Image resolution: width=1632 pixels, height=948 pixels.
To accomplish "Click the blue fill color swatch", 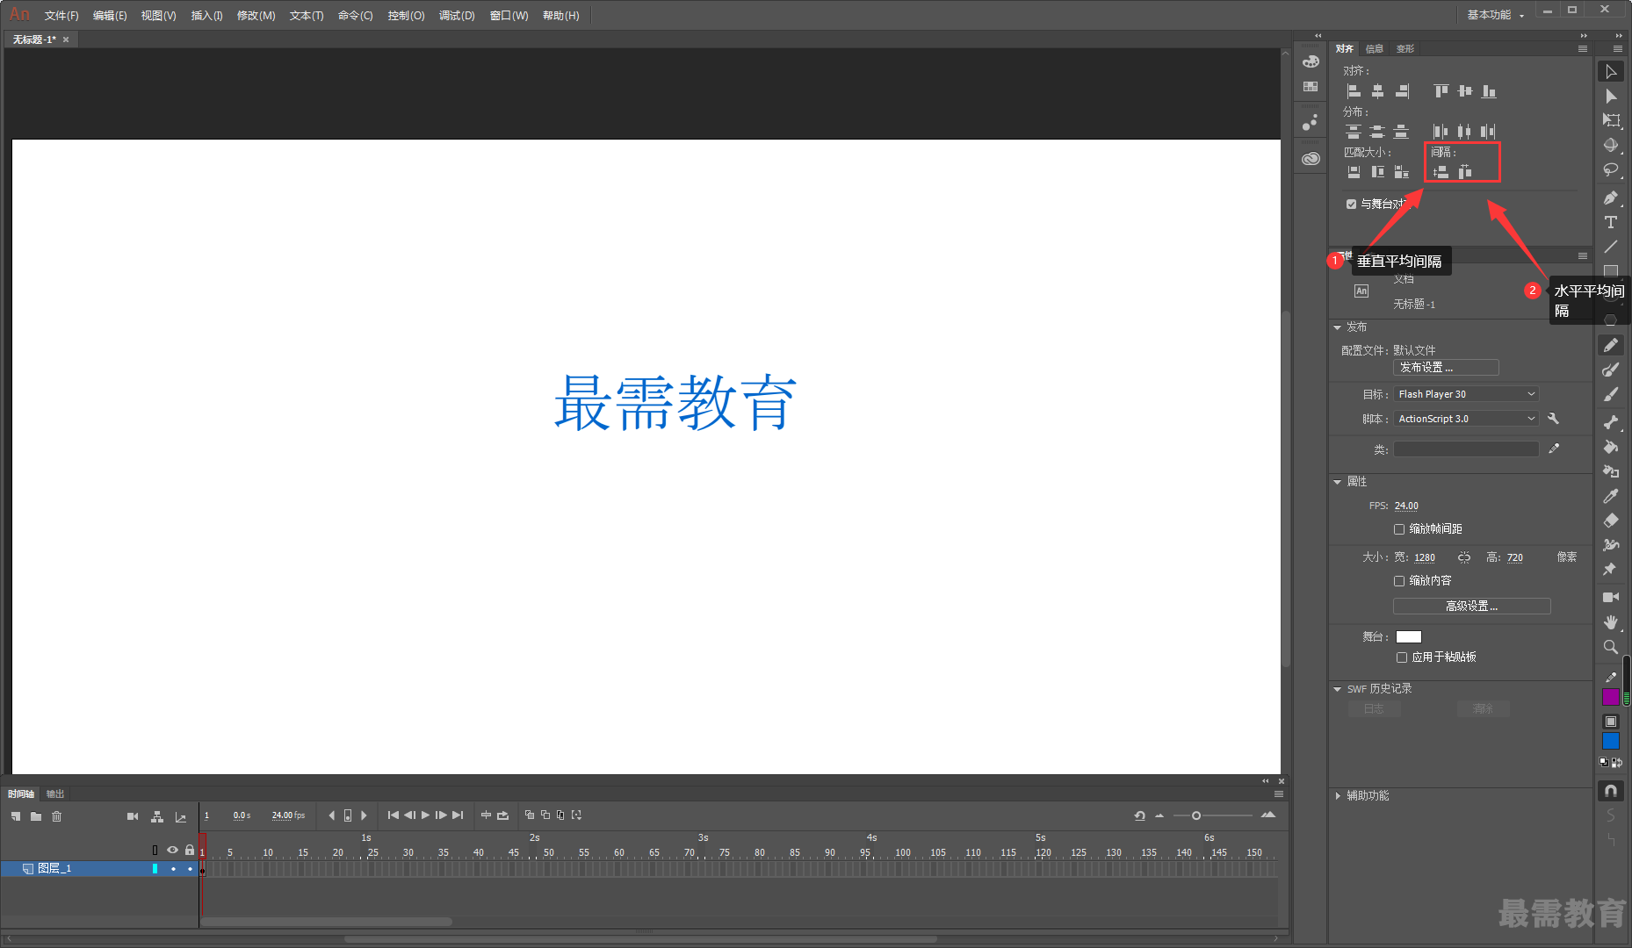I will [x=1611, y=741].
